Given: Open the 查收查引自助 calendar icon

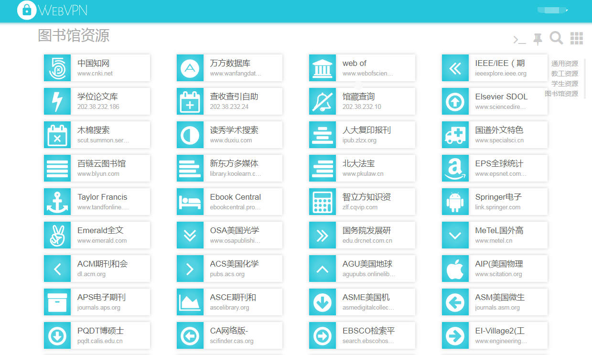Looking at the screenshot, I should point(190,101).
